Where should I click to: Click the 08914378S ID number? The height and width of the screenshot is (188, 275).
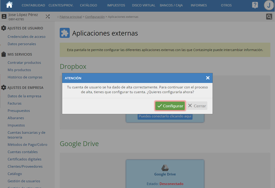coord(16,19)
